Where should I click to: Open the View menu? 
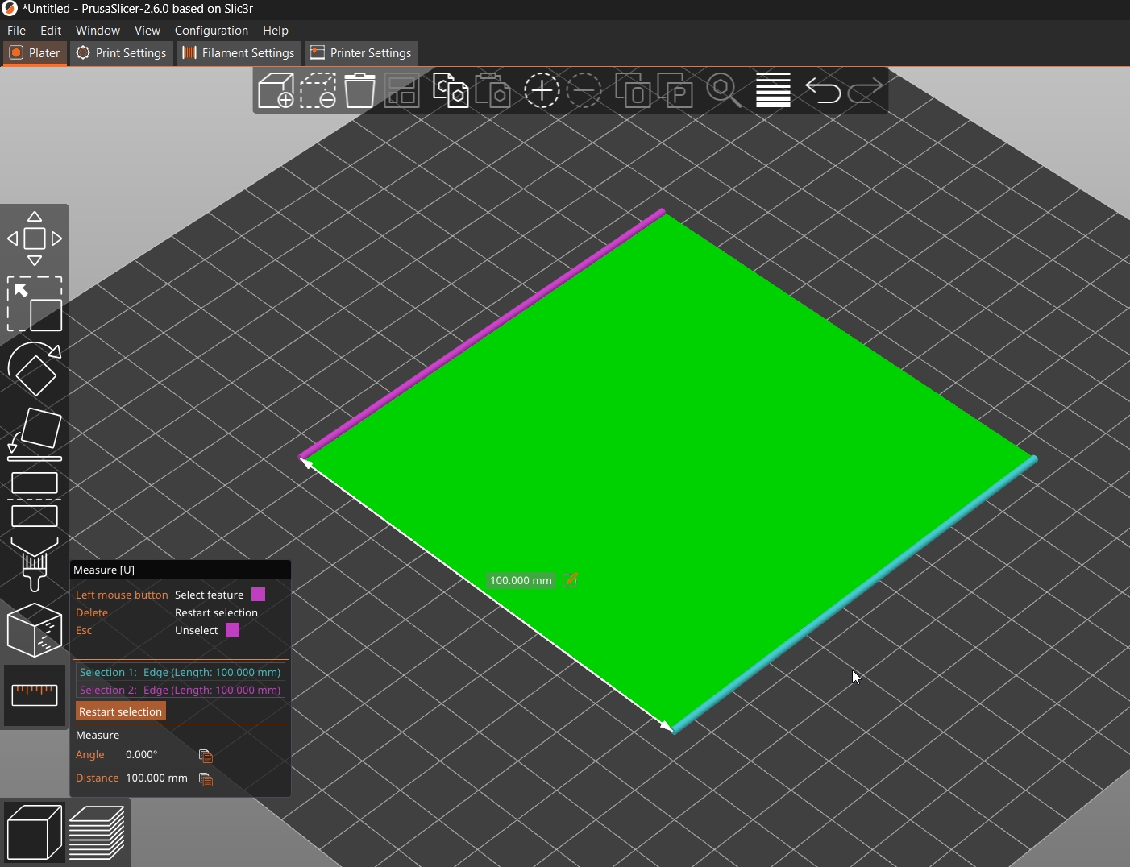point(147,30)
